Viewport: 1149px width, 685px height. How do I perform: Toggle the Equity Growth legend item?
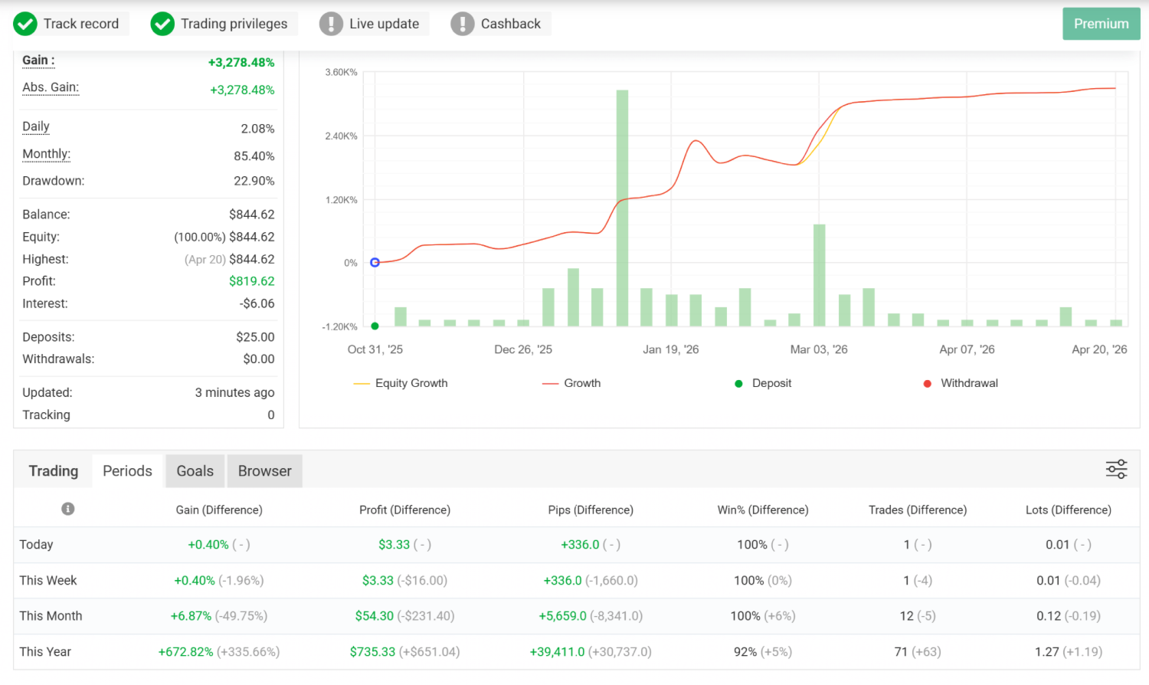400,383
